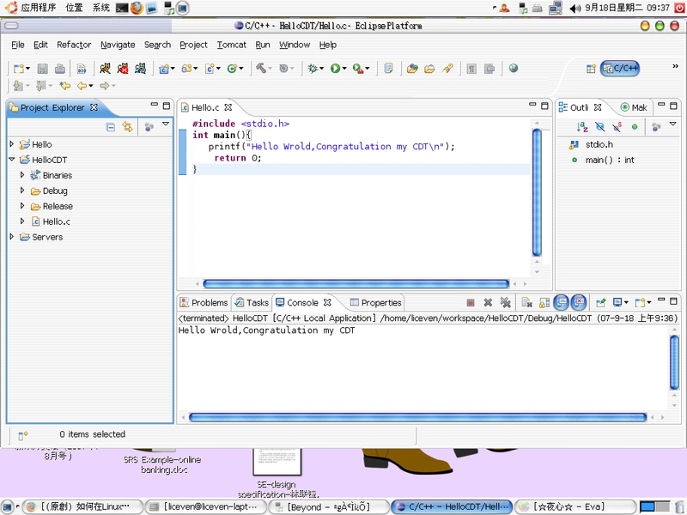
Task: Click Remove All Terminated Launches icon
Action: (x=506, y=303)
